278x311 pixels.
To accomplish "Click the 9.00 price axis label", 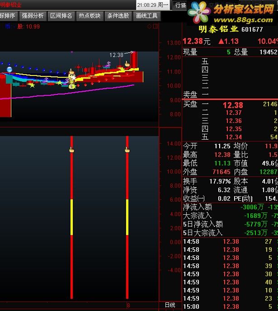I will pos(175,100).
